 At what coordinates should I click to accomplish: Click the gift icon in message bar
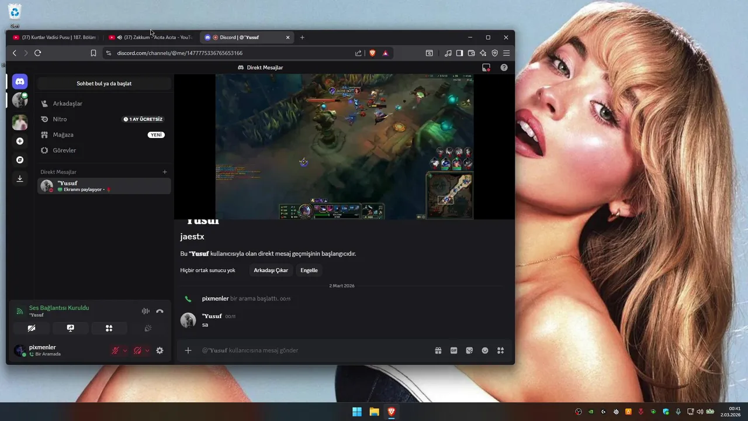[438, 350]
